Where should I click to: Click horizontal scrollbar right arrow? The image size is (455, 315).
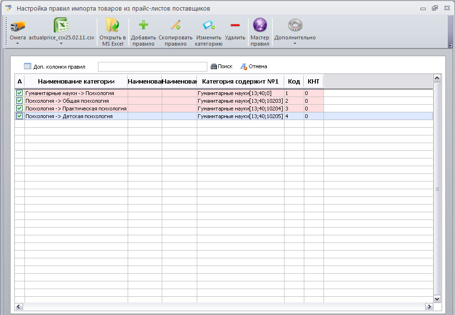click(x=429, y=306)
